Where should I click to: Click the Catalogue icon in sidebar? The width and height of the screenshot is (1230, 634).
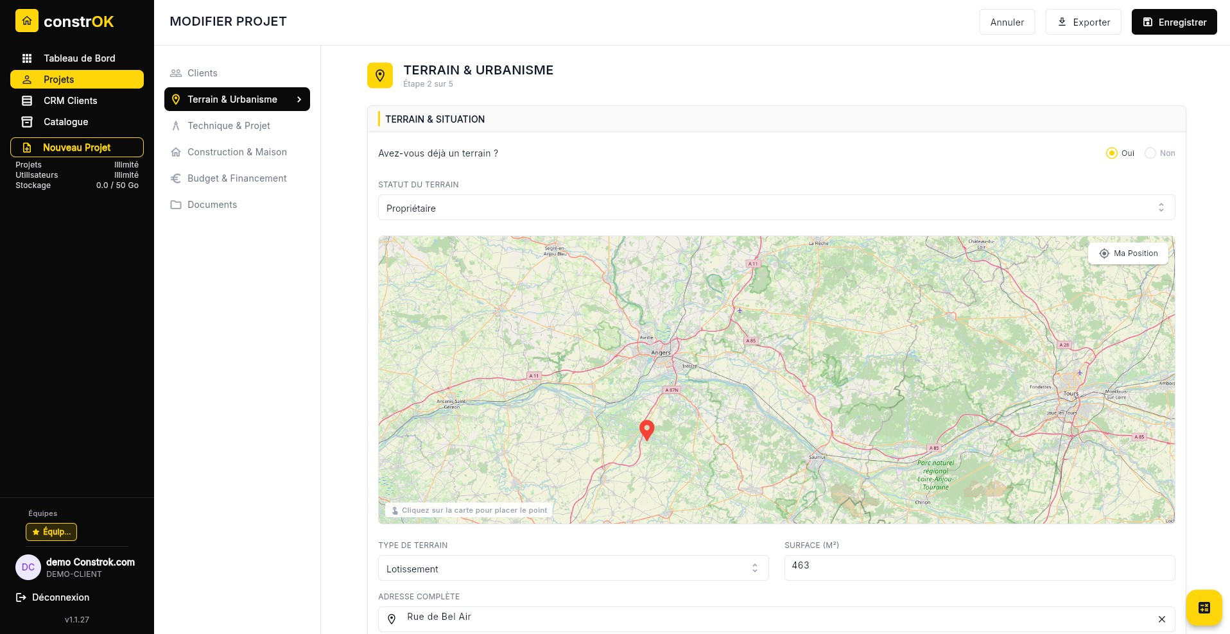27,122
